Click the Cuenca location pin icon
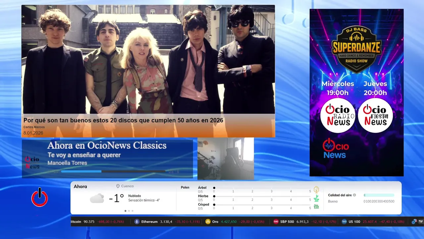Screen dimensions: 424x239 pyautogui.click(x=118, y=186)
